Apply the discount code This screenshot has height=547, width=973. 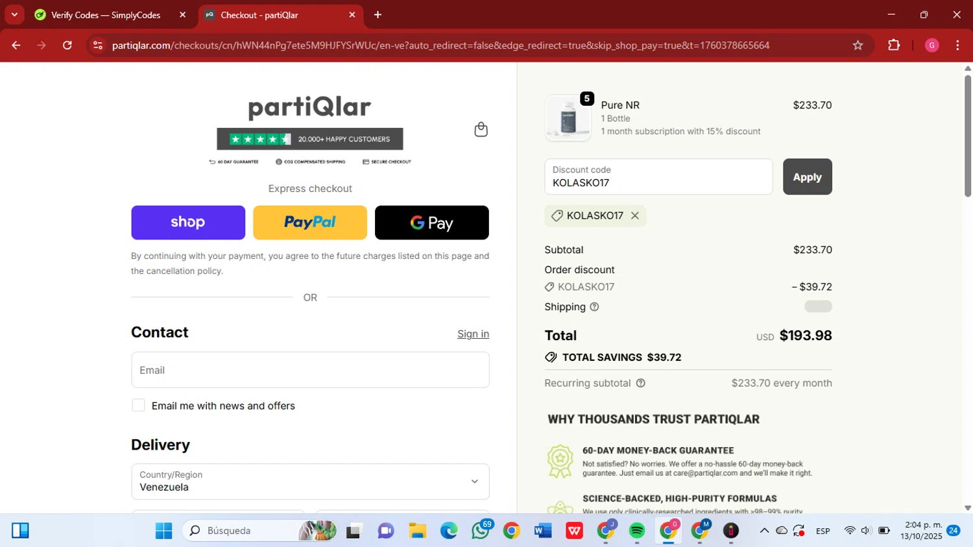[x=807, y=176]
